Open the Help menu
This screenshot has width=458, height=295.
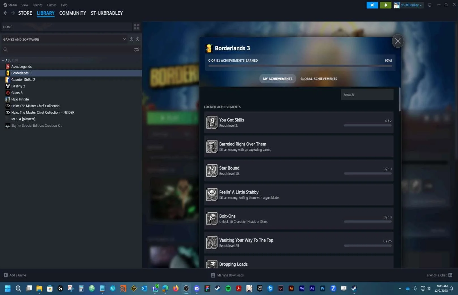64,5
